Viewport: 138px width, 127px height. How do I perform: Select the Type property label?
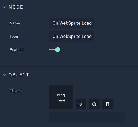(x=14, y=37)
